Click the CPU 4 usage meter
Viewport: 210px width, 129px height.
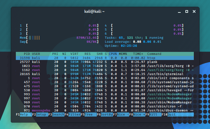(x=144, y=26)
